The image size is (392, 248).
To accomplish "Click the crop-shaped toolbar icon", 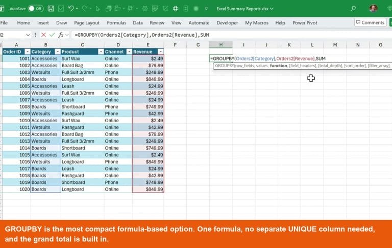I will point(165,9).
